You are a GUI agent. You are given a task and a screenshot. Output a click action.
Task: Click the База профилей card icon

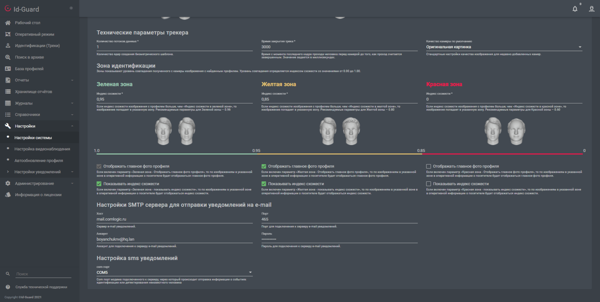(8, 69)
